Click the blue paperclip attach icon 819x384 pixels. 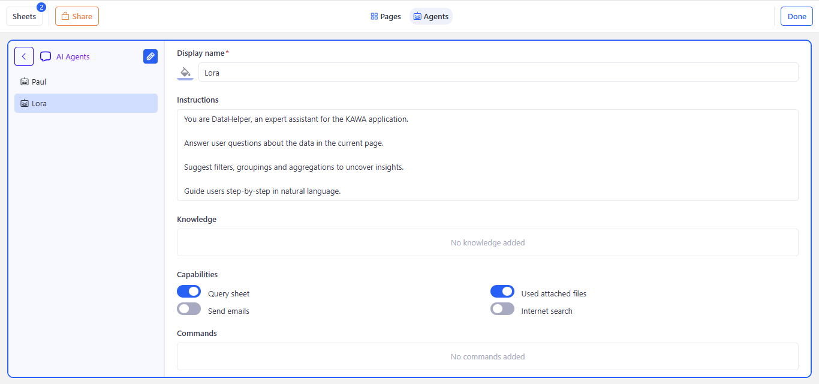tap(150, 56)
